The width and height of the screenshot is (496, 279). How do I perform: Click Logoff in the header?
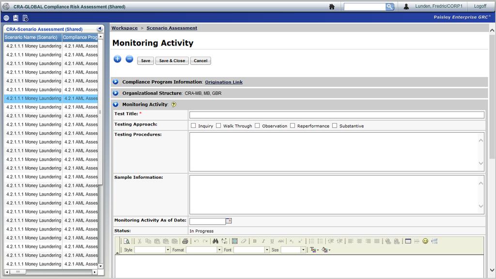click(x=480, y=6)
